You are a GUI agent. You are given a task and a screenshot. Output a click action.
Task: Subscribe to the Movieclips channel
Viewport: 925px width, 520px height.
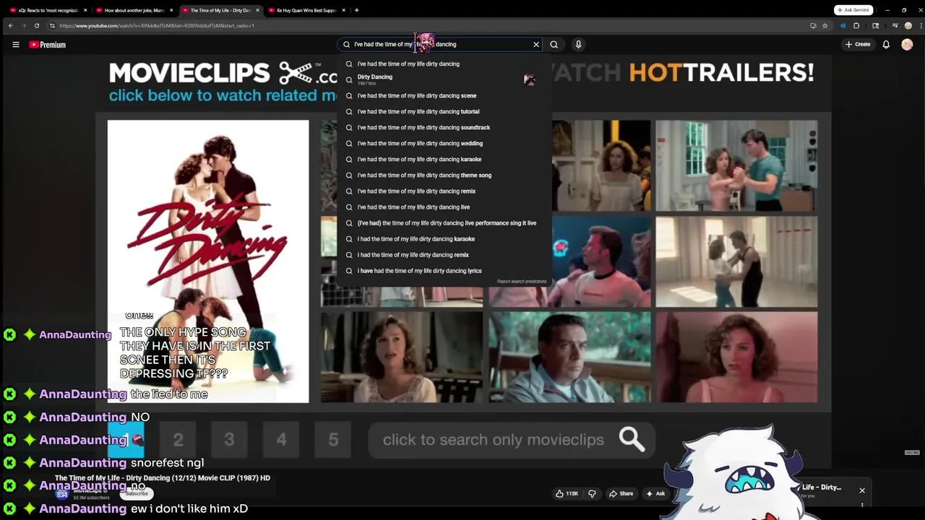[136, 494]
